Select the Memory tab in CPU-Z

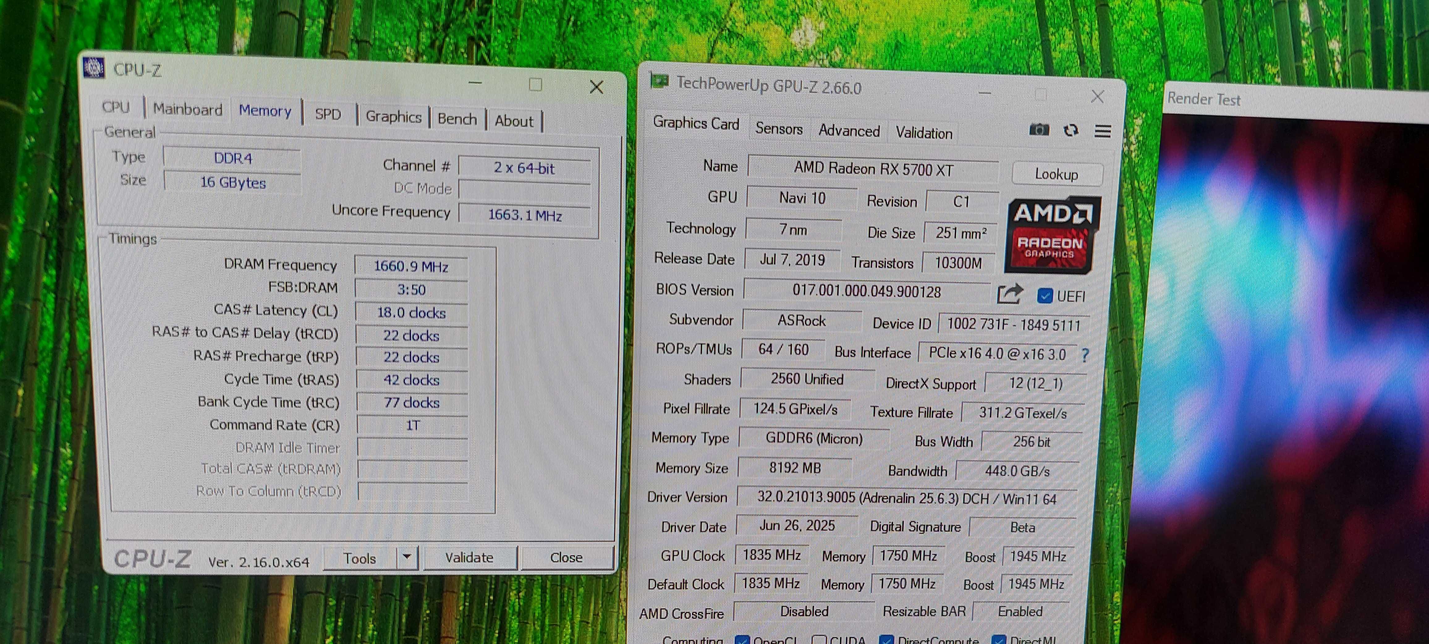(x=265, y=111)
